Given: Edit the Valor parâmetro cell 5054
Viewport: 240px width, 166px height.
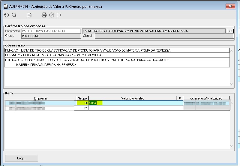Looking at the screenshot, I should pyautogui.click(x=136, y=103).
